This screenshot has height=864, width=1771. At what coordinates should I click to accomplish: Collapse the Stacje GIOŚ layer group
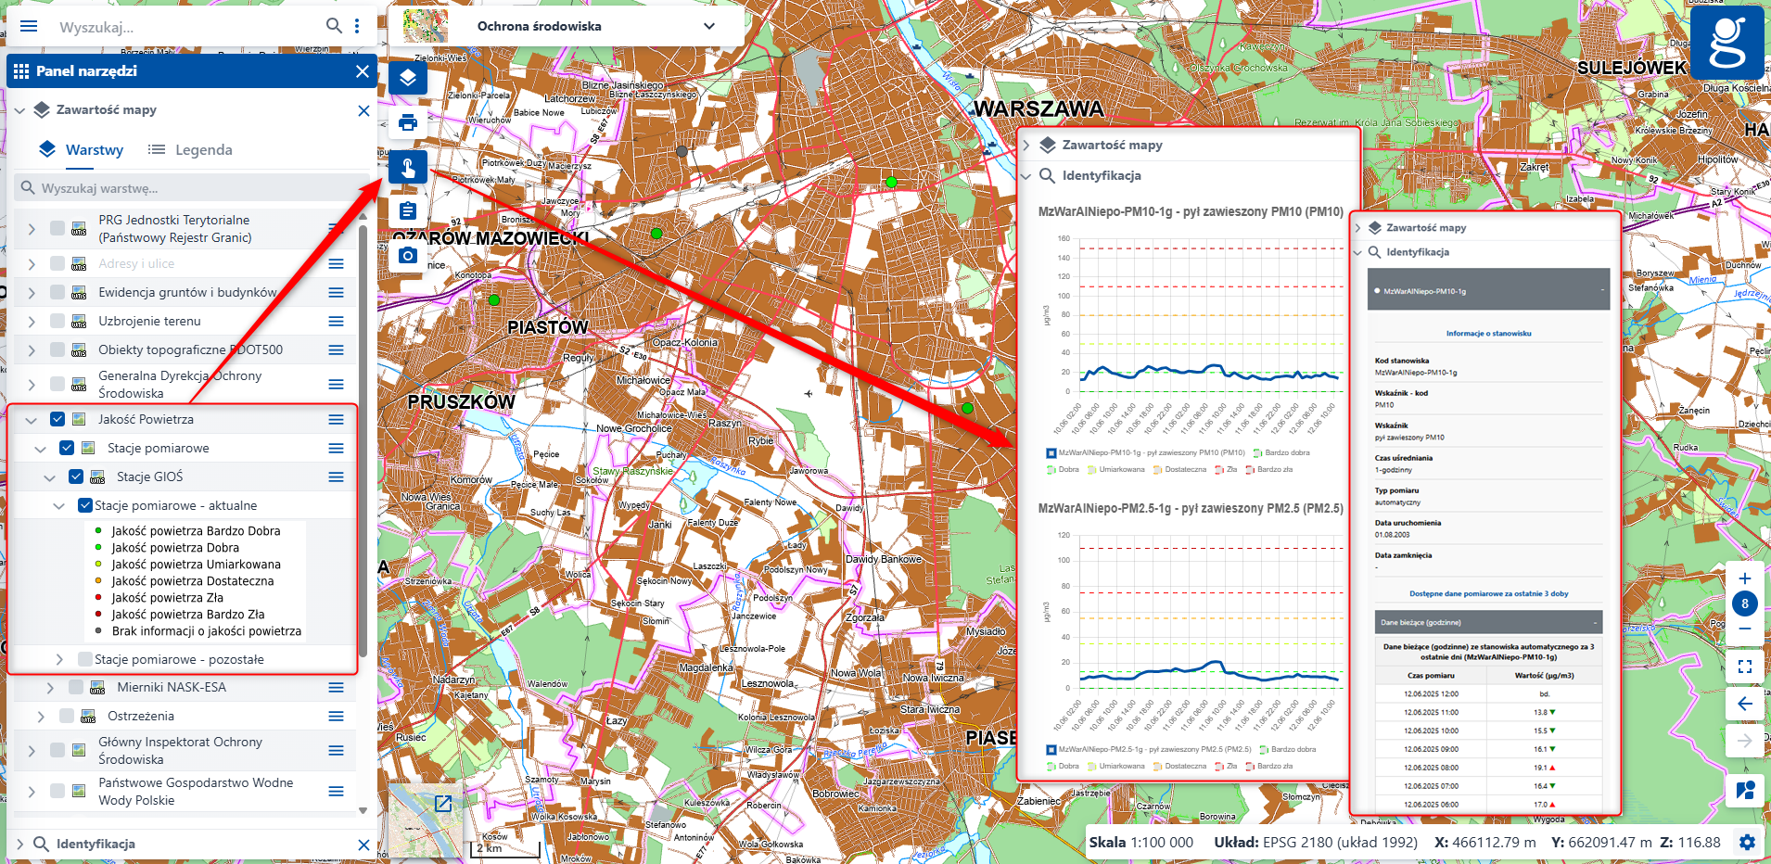click(x=50, y=477)
